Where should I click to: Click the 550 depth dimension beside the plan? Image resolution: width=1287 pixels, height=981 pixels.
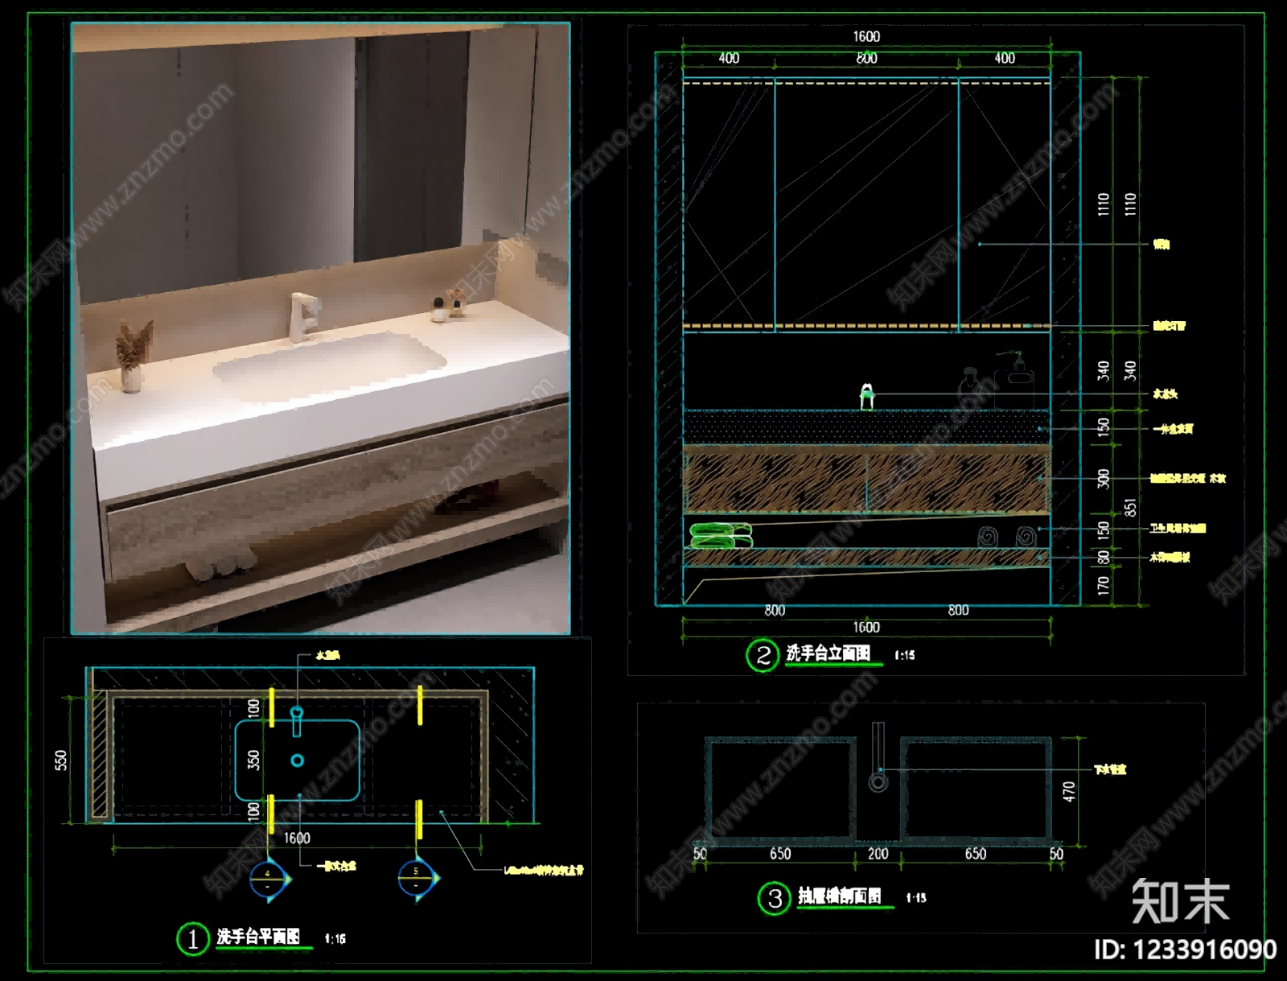(x=61, y=760)
